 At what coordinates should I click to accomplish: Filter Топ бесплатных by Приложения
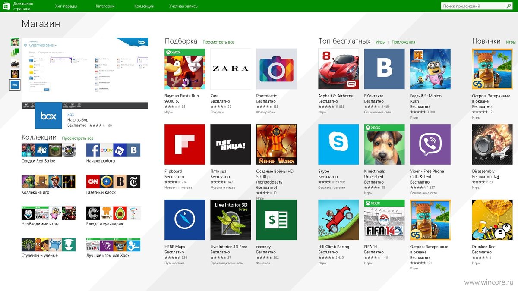[x=404, y=42]
